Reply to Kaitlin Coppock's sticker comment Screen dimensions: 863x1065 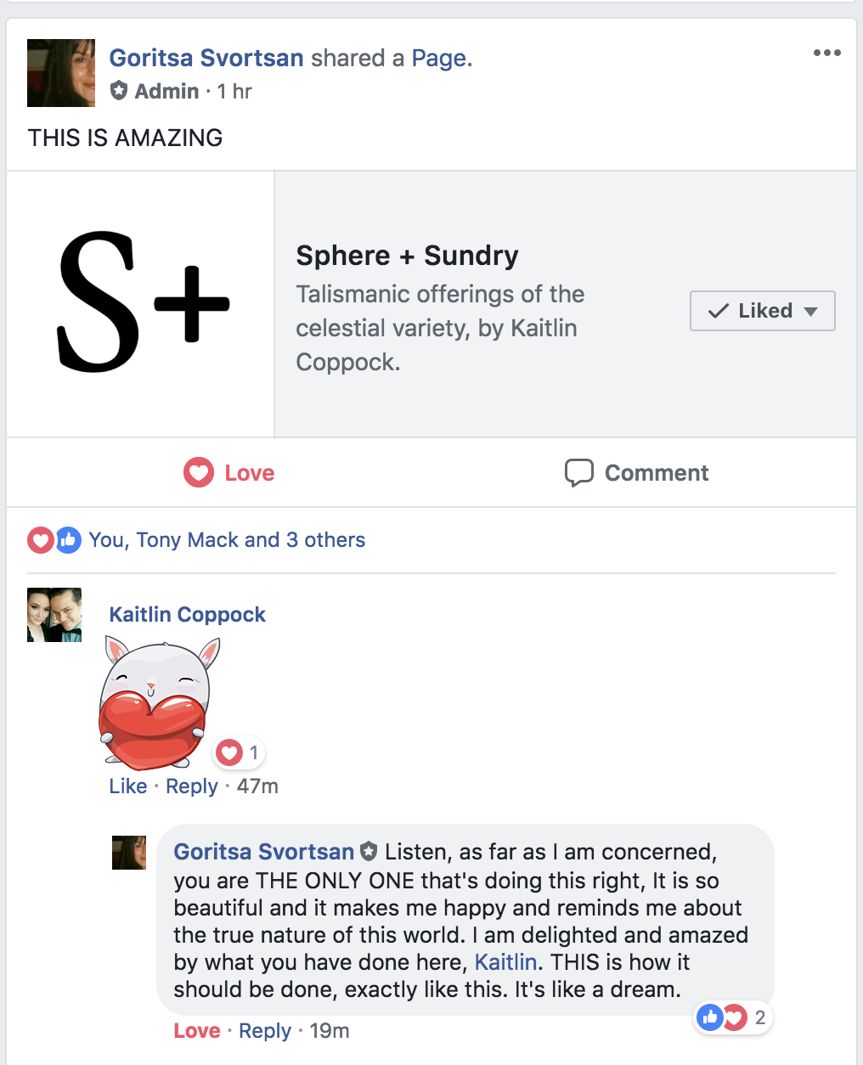pyautogui.click(x=192, y=786)
